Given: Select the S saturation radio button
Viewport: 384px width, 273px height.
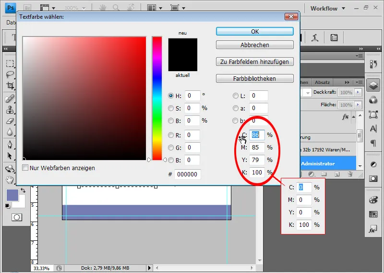Looking at the screenshot, I should click(x=171, y=108).
